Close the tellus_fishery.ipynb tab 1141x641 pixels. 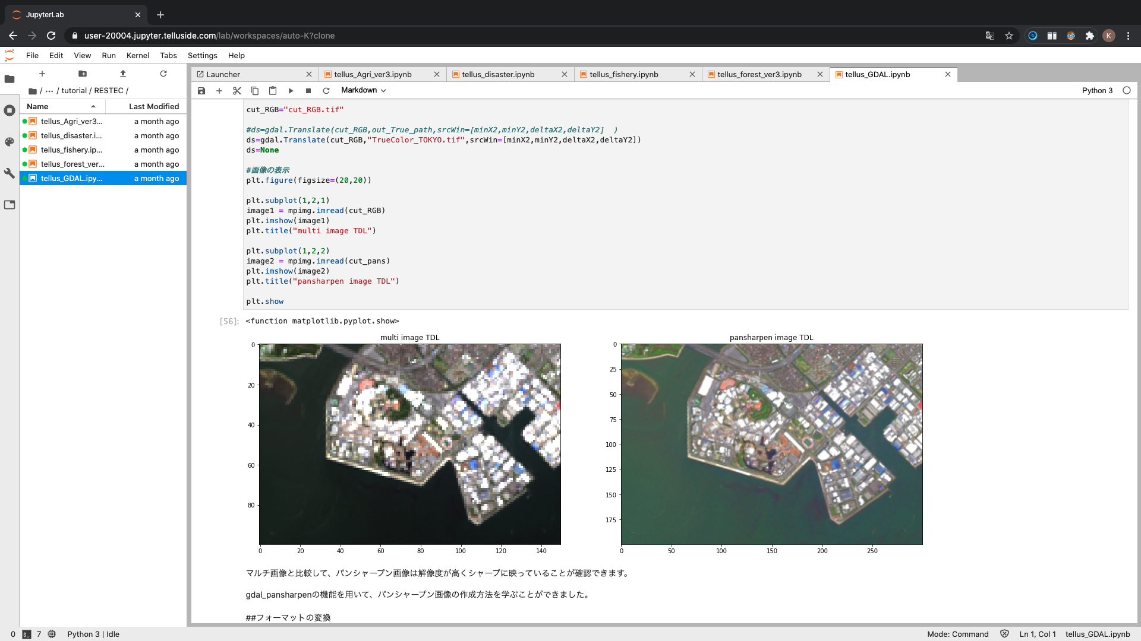click(692, 74)
